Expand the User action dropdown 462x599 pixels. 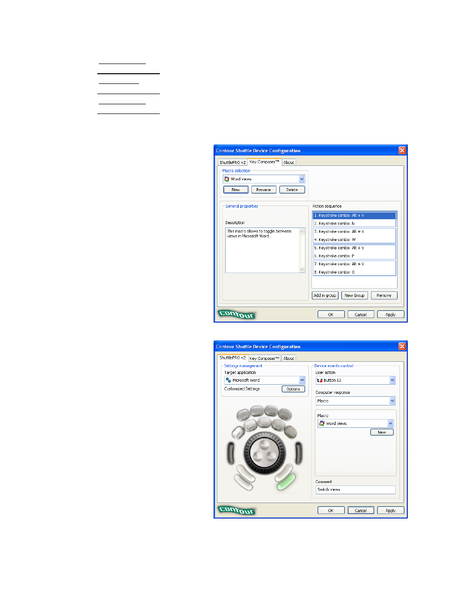tap(392, 380)
